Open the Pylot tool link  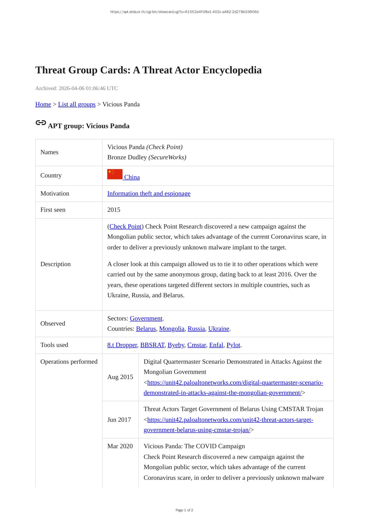(233, 345)
